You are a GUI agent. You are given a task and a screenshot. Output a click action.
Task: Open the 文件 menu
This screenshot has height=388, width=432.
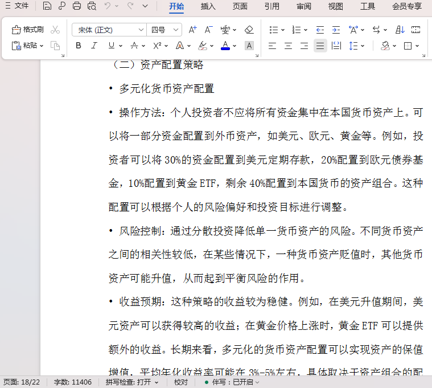click(17, 6)
